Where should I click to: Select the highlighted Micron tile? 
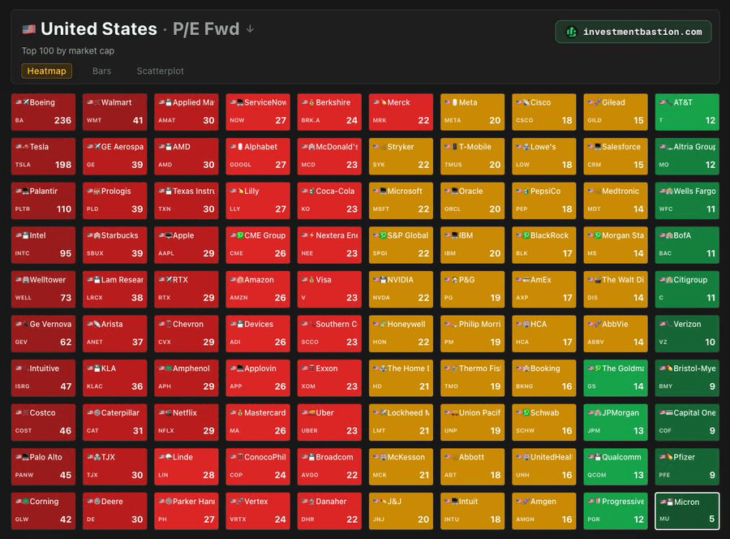(x=686, y=510)
